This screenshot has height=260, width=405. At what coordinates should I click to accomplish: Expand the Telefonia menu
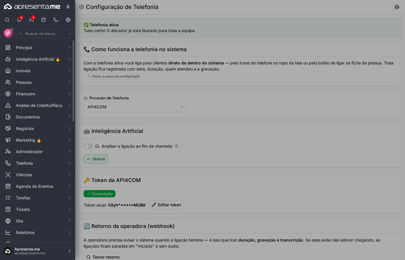click(x=38, y=163)
